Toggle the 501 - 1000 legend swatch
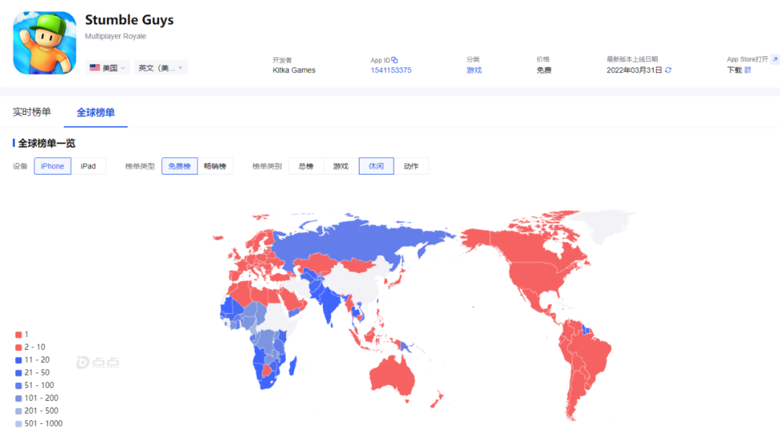The width and height of the screenshot is (780, 432). [x=18, y=424]
